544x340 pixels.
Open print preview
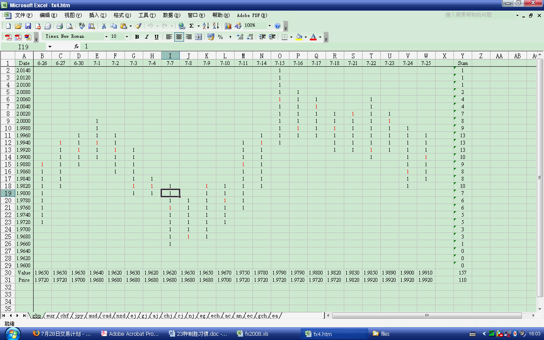point(70,26)
